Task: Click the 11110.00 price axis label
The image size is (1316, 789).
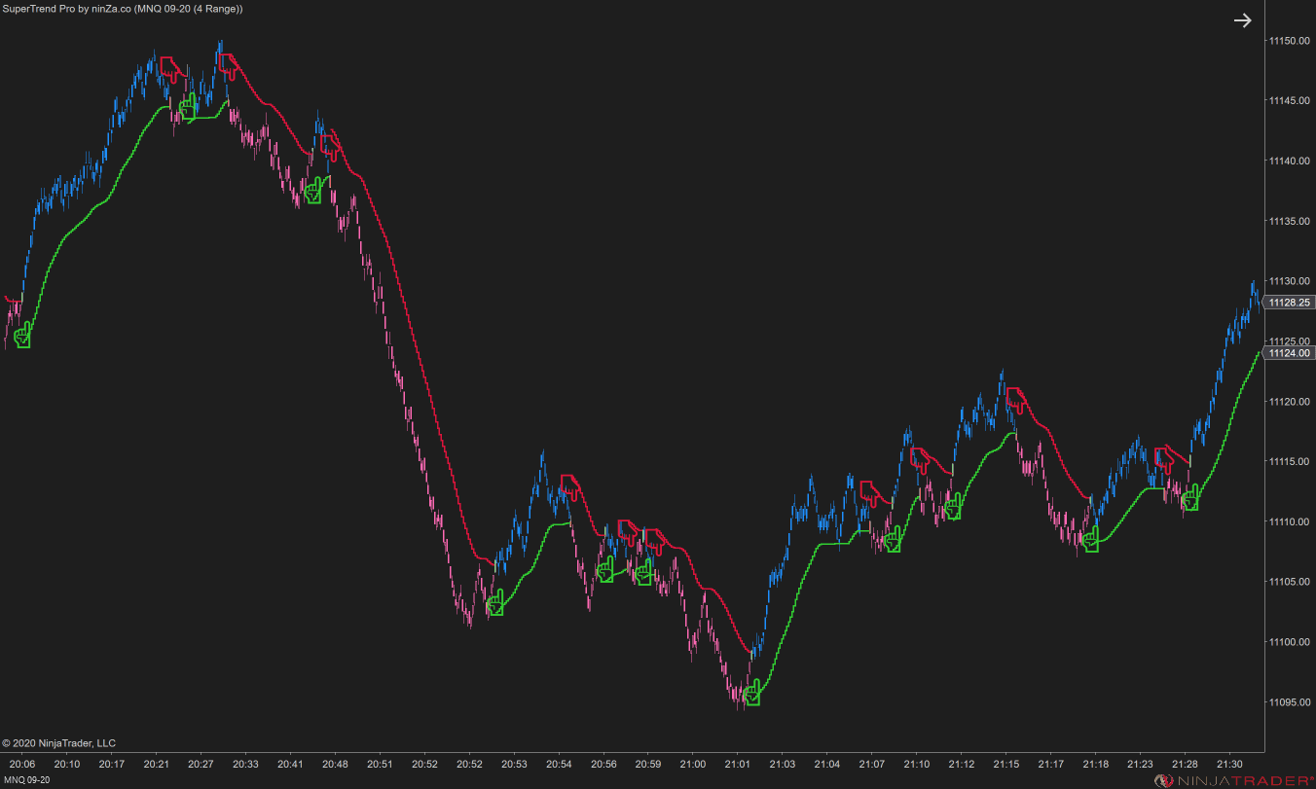Action: point(1289,521)
